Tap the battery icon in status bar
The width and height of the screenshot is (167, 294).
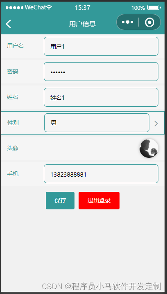154,7
